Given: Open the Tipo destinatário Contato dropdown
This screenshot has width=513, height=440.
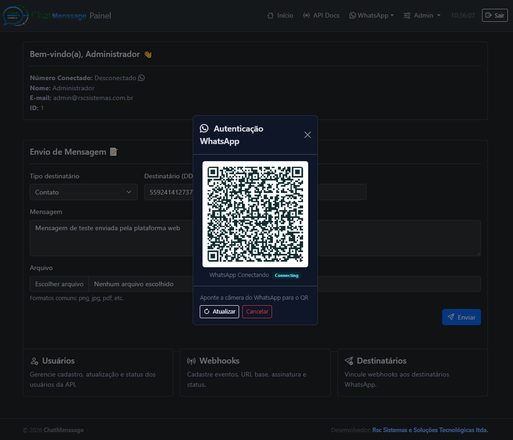Looking at the screenshot, I should coord(83,192).
